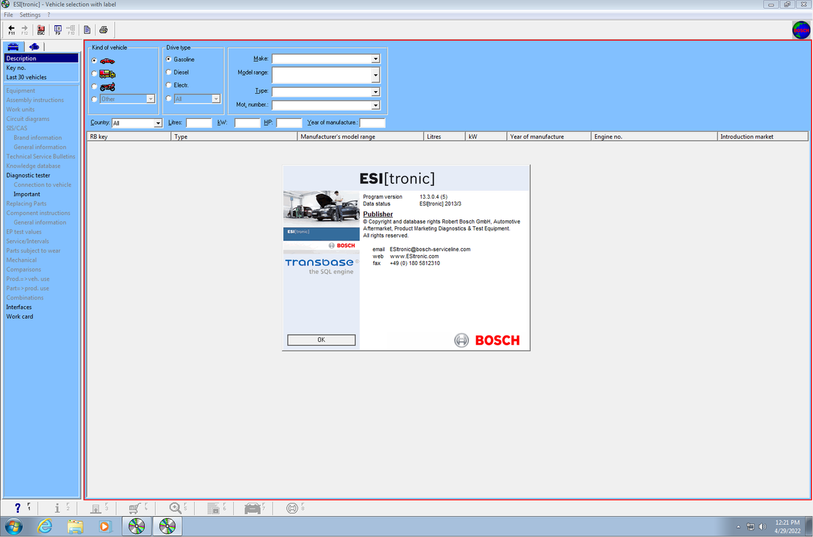Select the motorcycle vehicle radio button

tap(95, 87)
